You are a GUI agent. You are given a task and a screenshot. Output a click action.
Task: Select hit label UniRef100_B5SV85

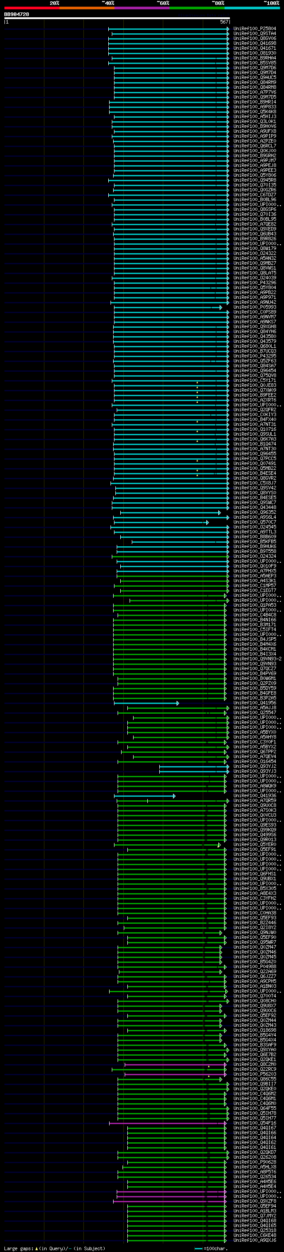[254, 63]
